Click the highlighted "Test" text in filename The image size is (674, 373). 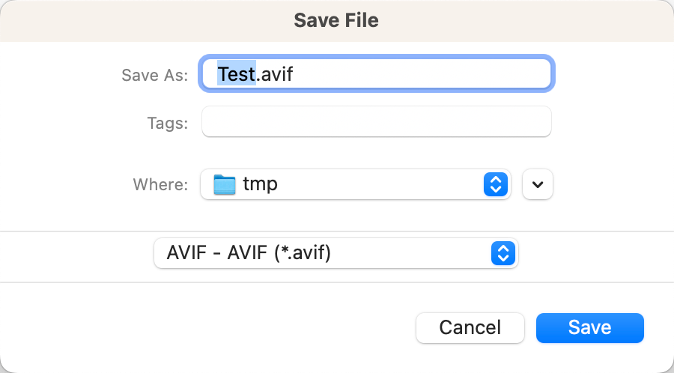[237, 74]
